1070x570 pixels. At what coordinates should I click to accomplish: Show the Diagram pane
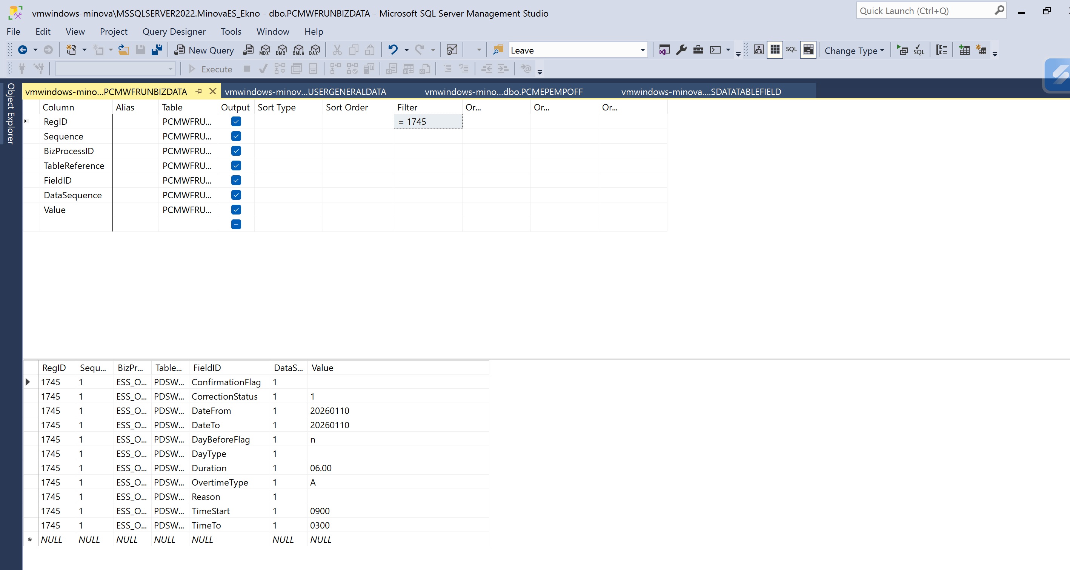click(x=758, y=50)
